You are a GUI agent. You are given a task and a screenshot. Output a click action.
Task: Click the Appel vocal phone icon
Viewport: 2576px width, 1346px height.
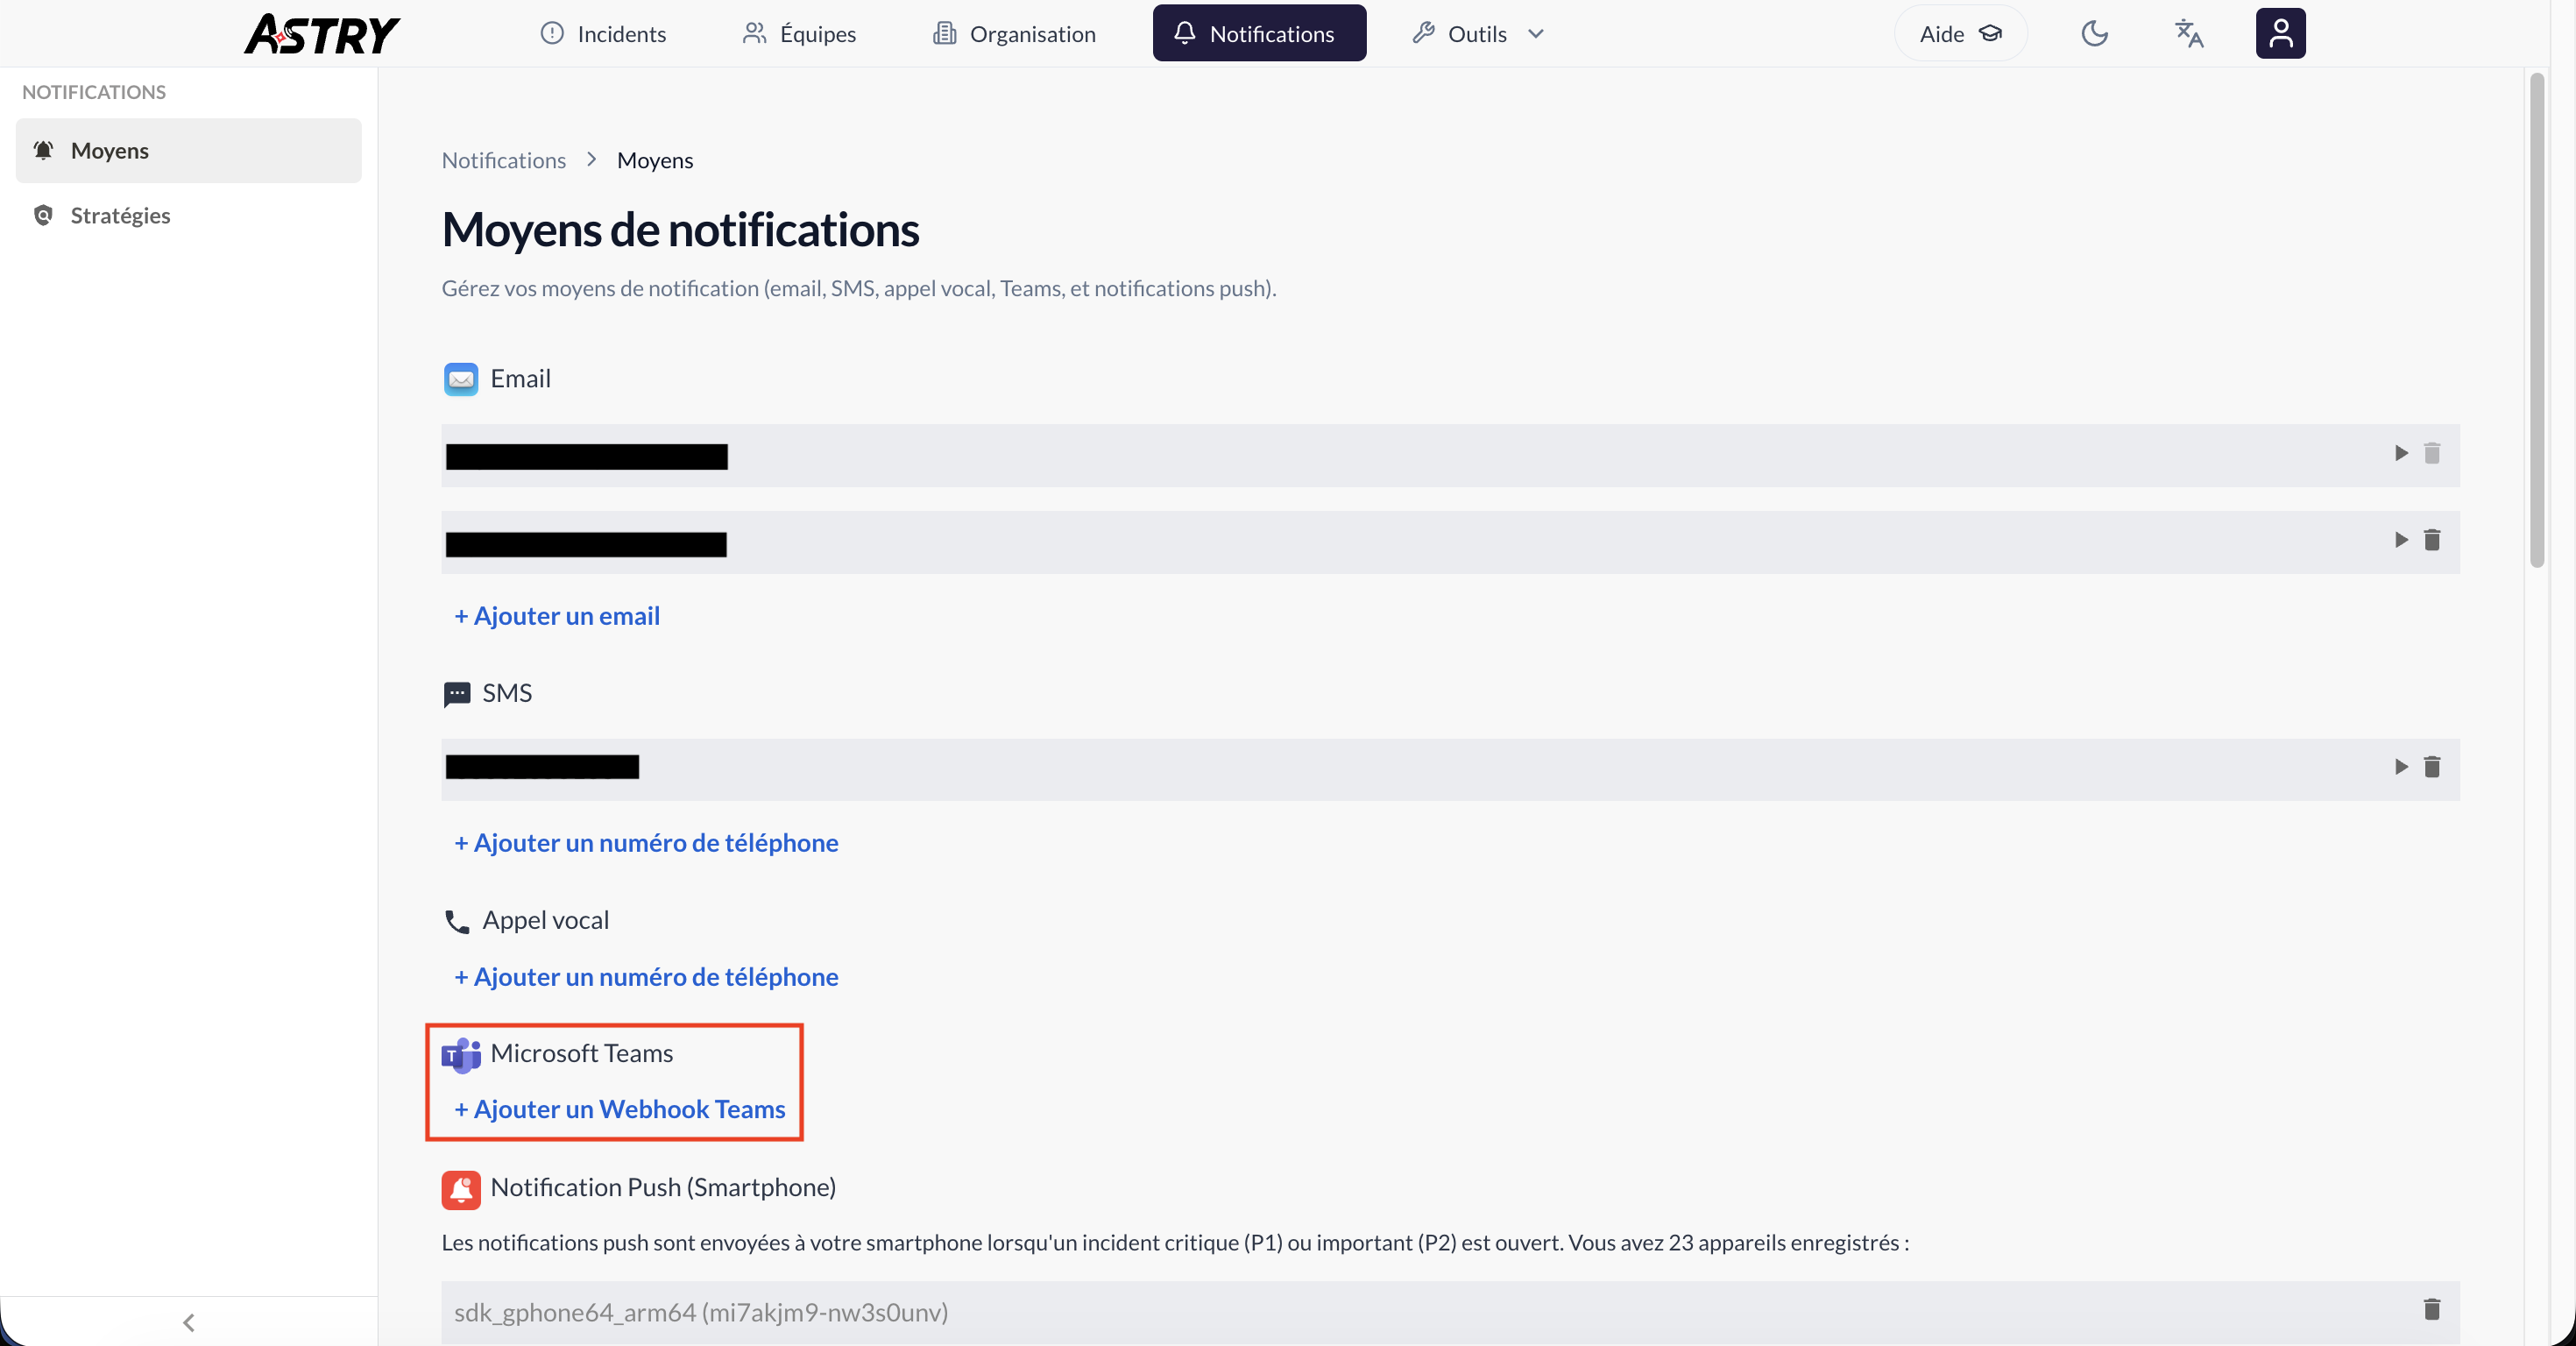point(457,921)
